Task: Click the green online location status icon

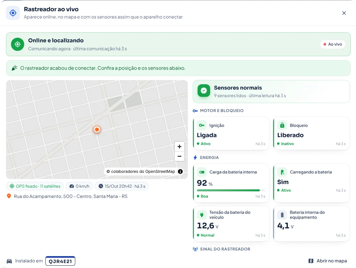Action: tap(18, 44)
